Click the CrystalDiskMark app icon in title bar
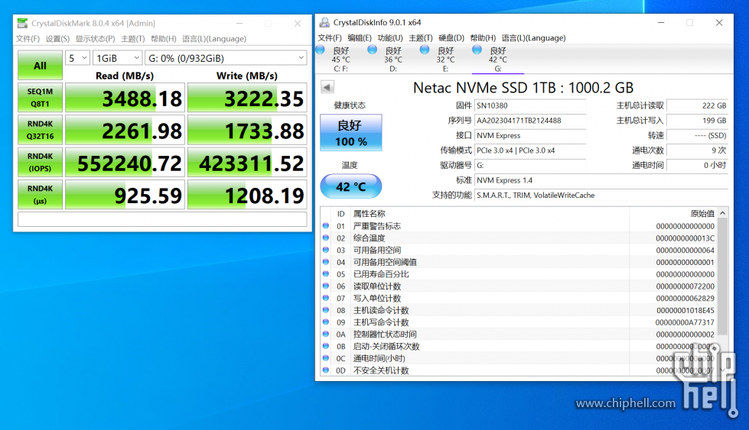The width and height of the screenshot is (749, 430). point(22,23)
